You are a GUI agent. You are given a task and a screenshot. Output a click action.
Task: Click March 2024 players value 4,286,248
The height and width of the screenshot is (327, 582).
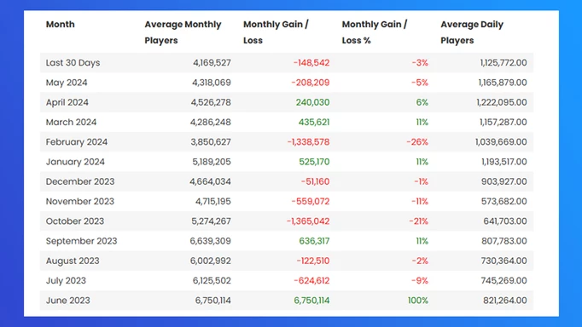pyautogui.click(x=211, y=123)
